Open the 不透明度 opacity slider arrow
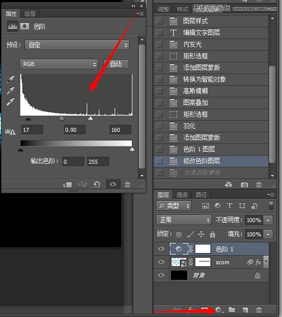The width and height of the screenshot is (282, 317). [x=268, y=220]
